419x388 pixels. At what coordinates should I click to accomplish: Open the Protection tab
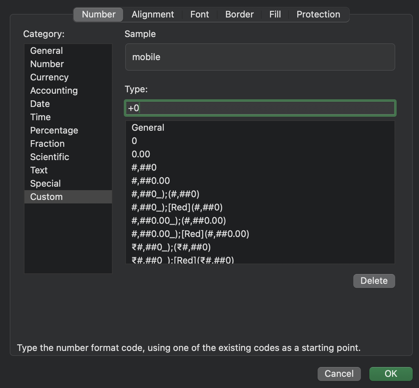318,14
